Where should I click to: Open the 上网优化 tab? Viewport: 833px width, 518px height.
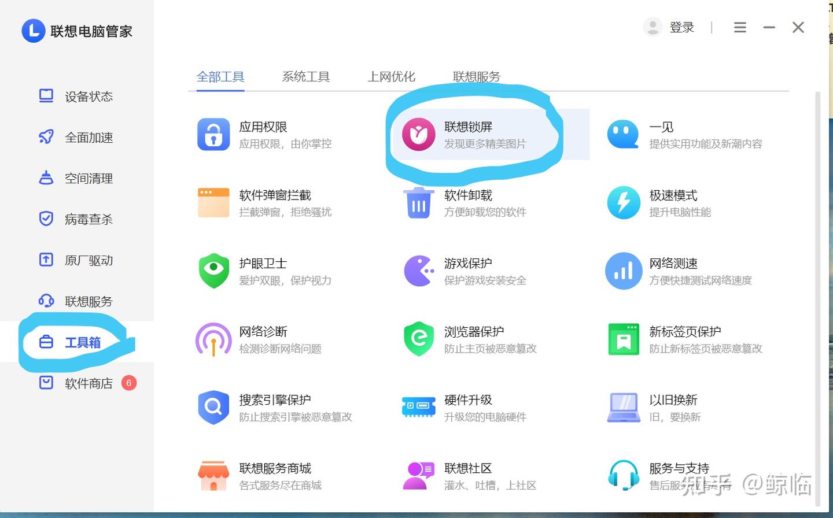[392, 77]
